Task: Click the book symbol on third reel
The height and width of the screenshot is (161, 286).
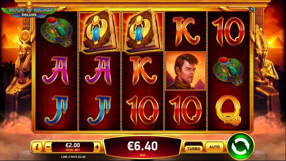Action: [143, 30]
